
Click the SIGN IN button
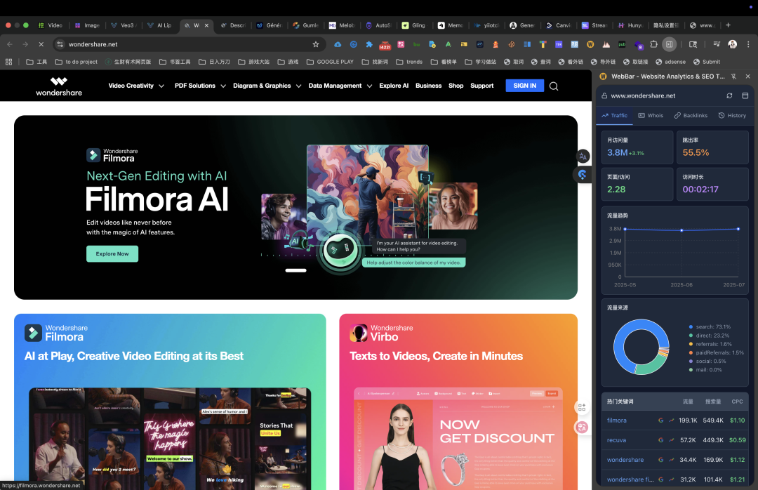click(524, 86)
